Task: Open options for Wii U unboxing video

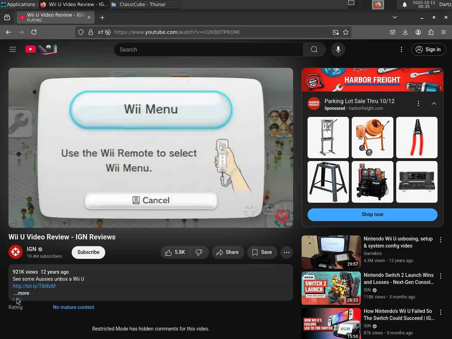Action: [x=440, y=240]
